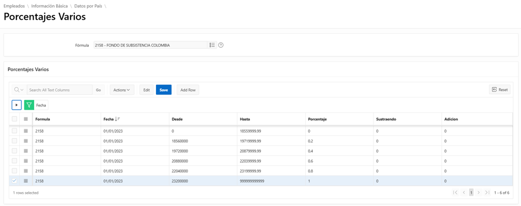Click the Go search button
The height and width of the screenshot is (206, 521).
[98, 90]
